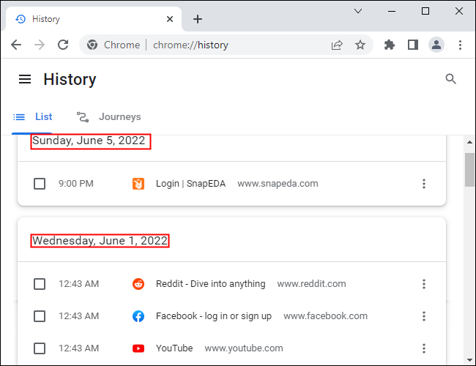Click the forward navigation arrow
Image resolution: width=476 pixels, height=366 pixels.
(x=40, y=45)
